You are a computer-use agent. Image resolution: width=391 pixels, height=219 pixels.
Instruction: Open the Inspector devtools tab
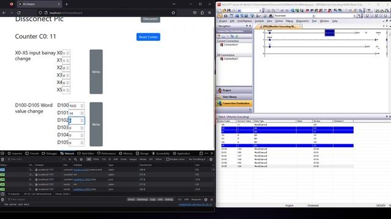(15, 153)
